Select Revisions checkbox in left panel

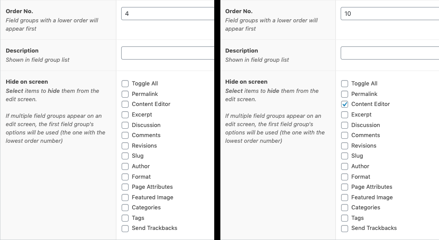point(125,146)
